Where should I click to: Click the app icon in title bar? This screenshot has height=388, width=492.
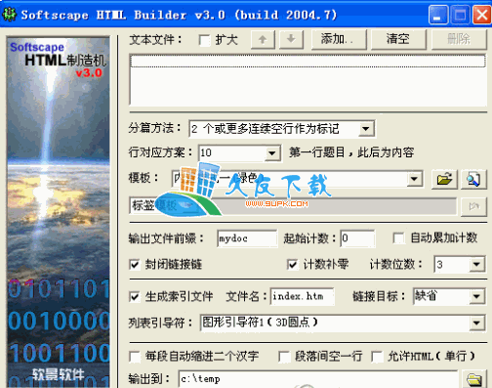click(x=9, y=15)
